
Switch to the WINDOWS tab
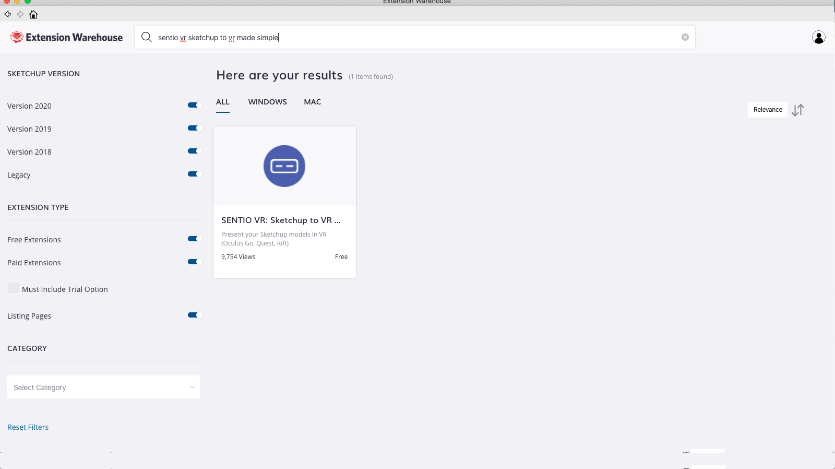click(268, 102)
